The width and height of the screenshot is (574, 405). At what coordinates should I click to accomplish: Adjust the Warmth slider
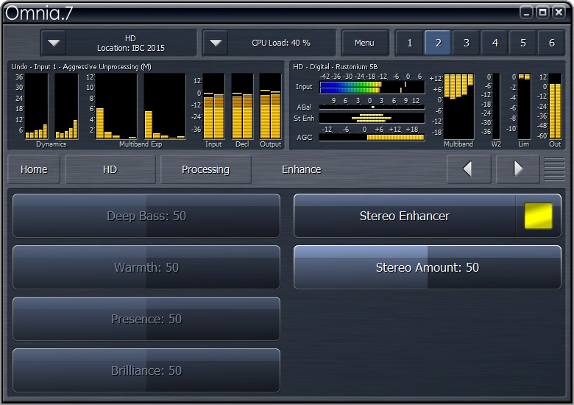[x=146, y=267]
